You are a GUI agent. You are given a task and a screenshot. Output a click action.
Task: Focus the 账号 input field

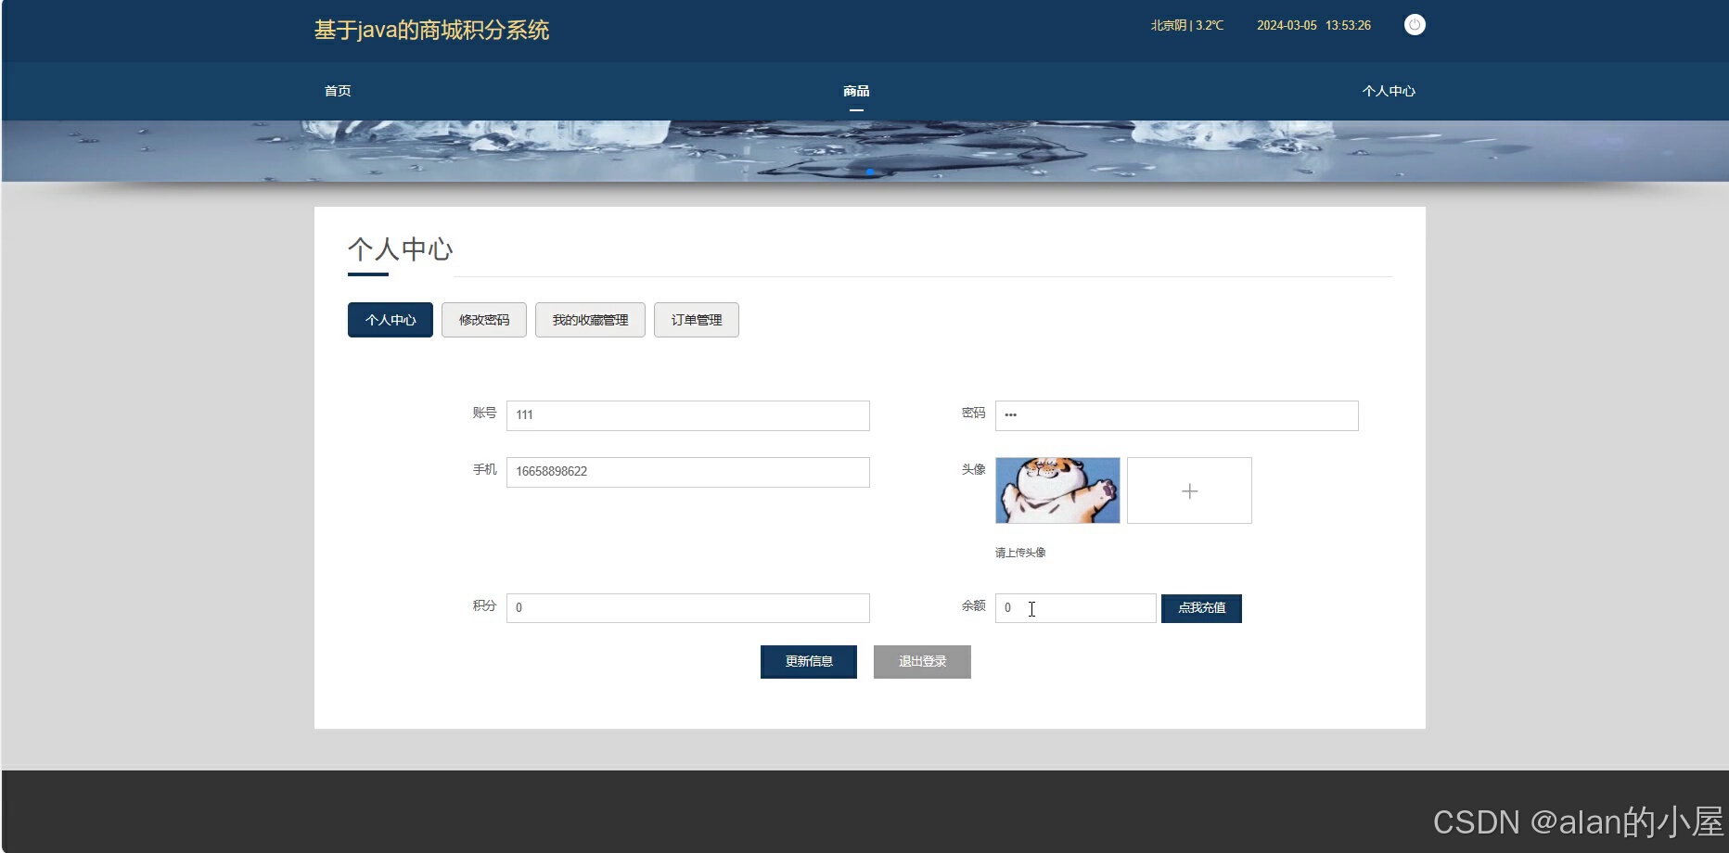click(688, 415)
